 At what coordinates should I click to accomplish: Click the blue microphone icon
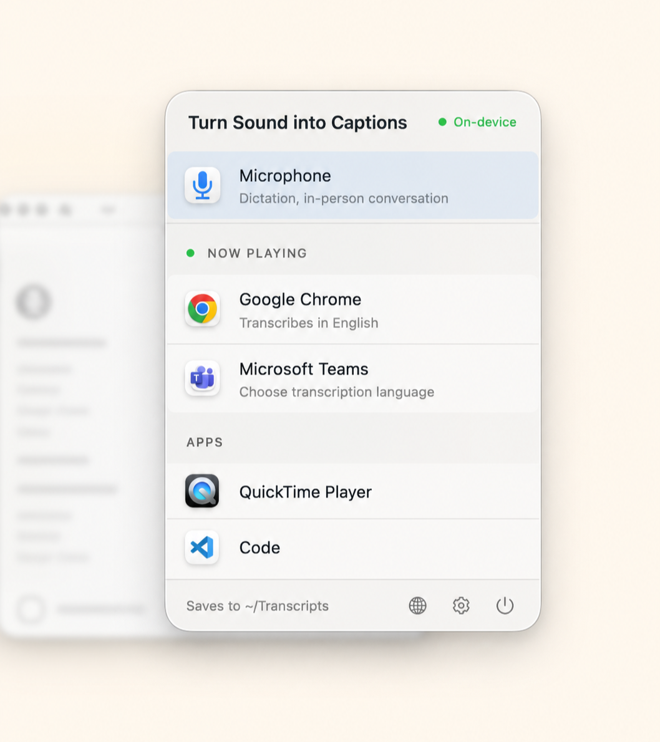point(203,185)
